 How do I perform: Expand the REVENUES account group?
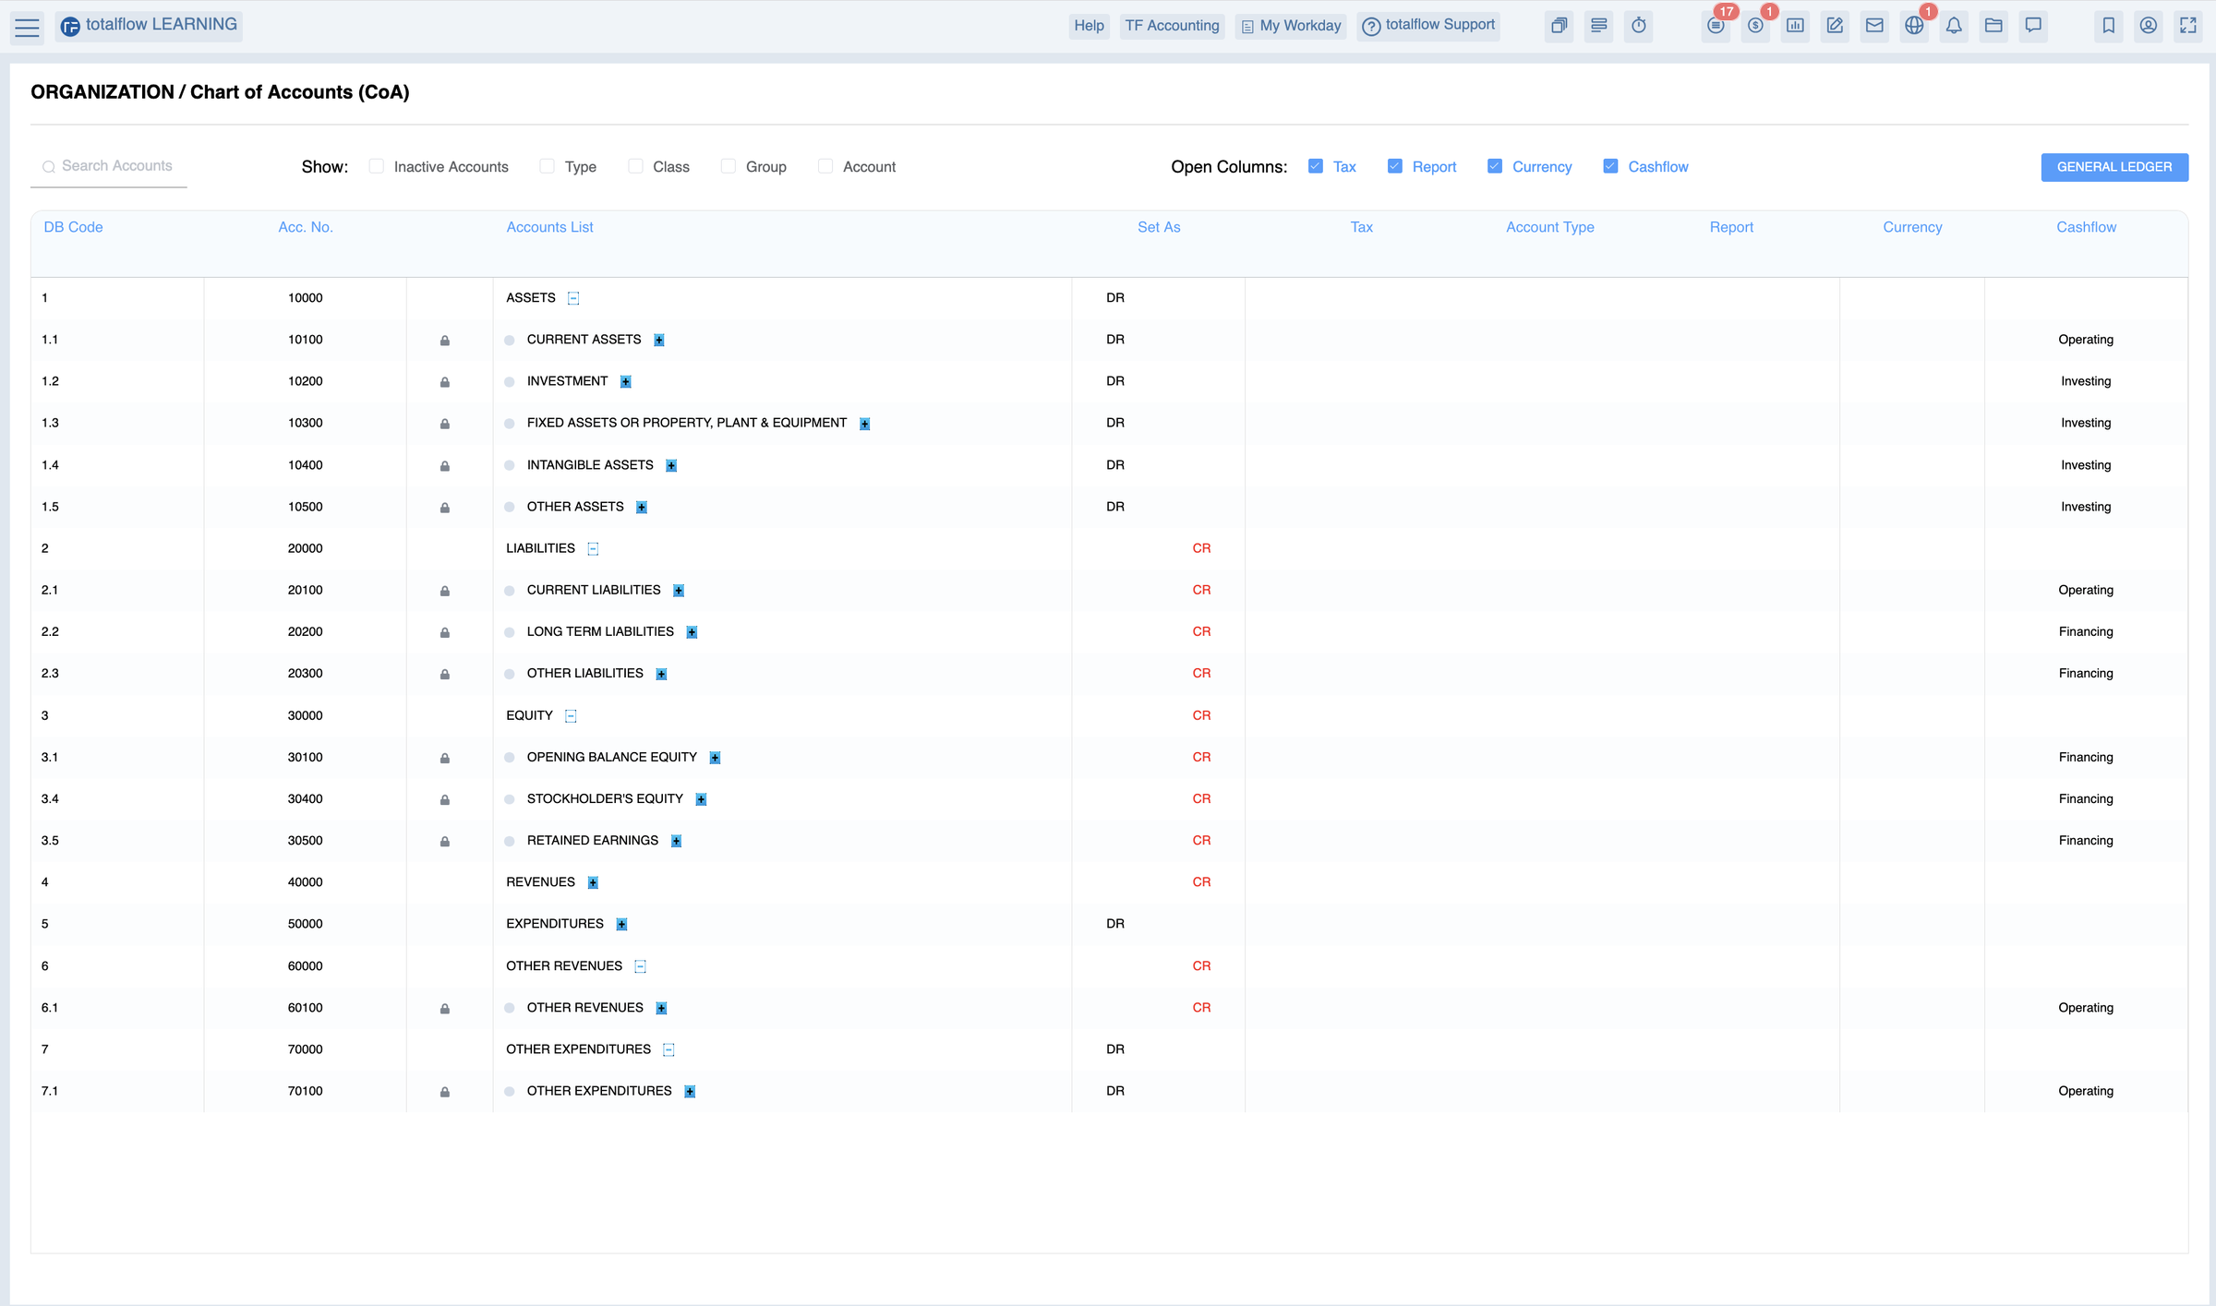(593, 883)
